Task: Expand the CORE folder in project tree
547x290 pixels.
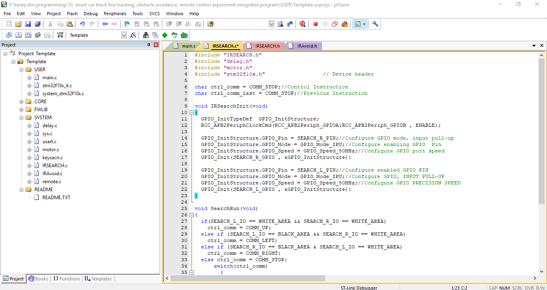Action: (21, 102)
